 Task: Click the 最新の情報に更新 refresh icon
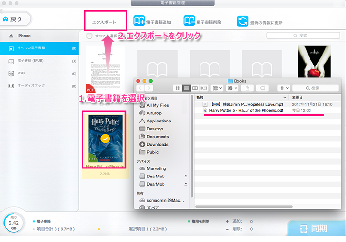243,21
